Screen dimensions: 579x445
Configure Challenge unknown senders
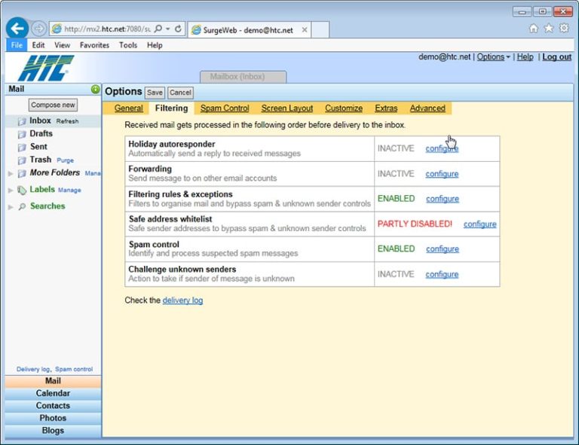point(442,274)
